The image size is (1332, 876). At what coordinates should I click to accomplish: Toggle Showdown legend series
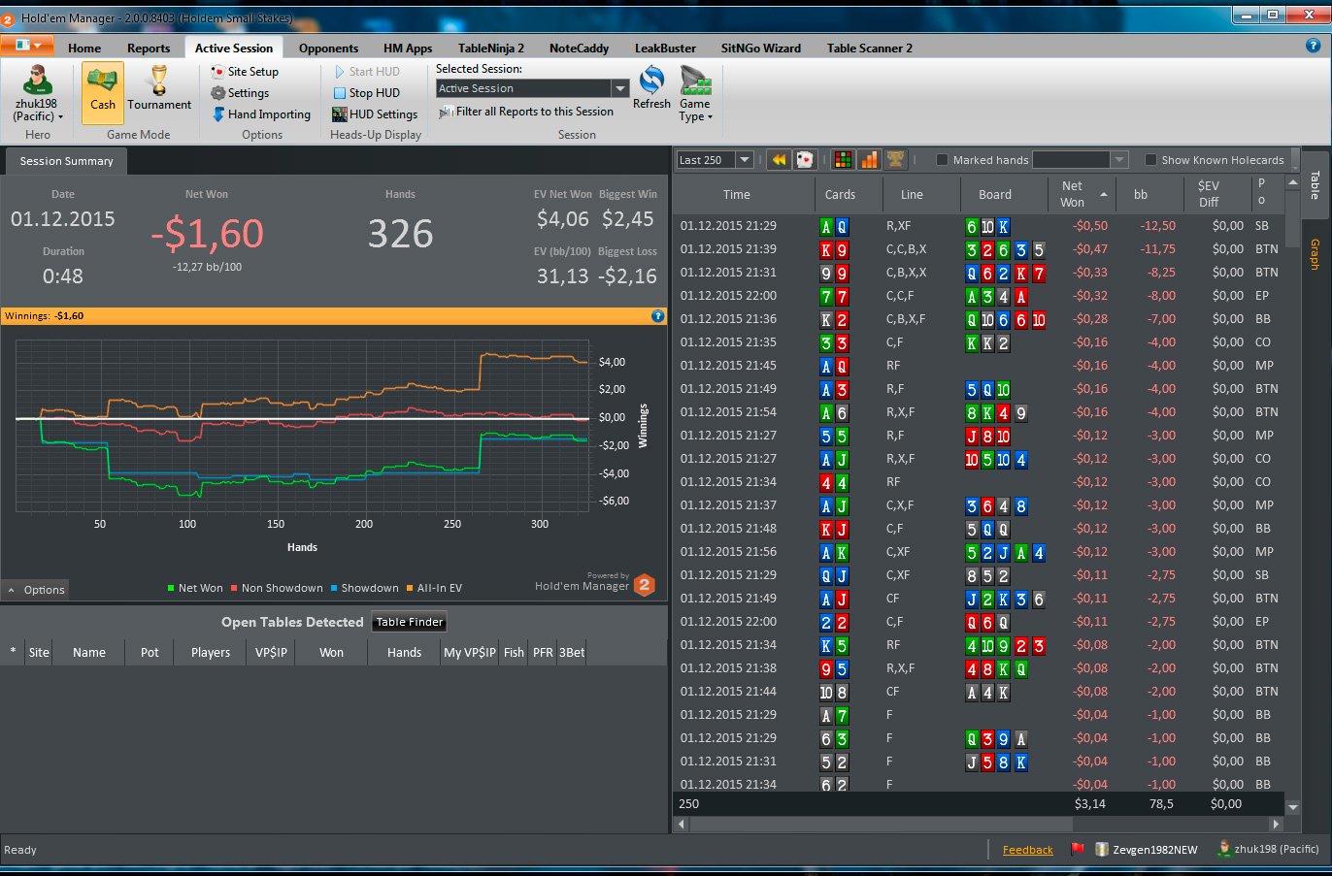click(364, 588)
